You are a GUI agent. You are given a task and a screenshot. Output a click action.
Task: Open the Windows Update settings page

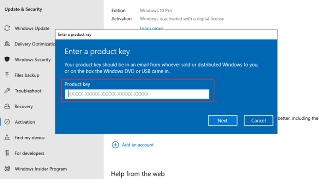pyautogui.click(x=32, y=28)
